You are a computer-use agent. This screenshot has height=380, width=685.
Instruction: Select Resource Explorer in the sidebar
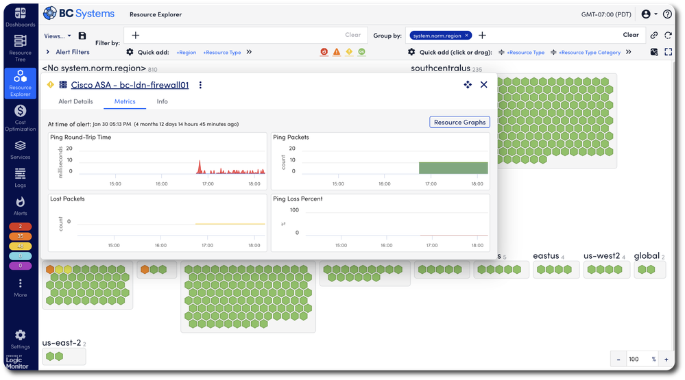[x=20, y=83]
